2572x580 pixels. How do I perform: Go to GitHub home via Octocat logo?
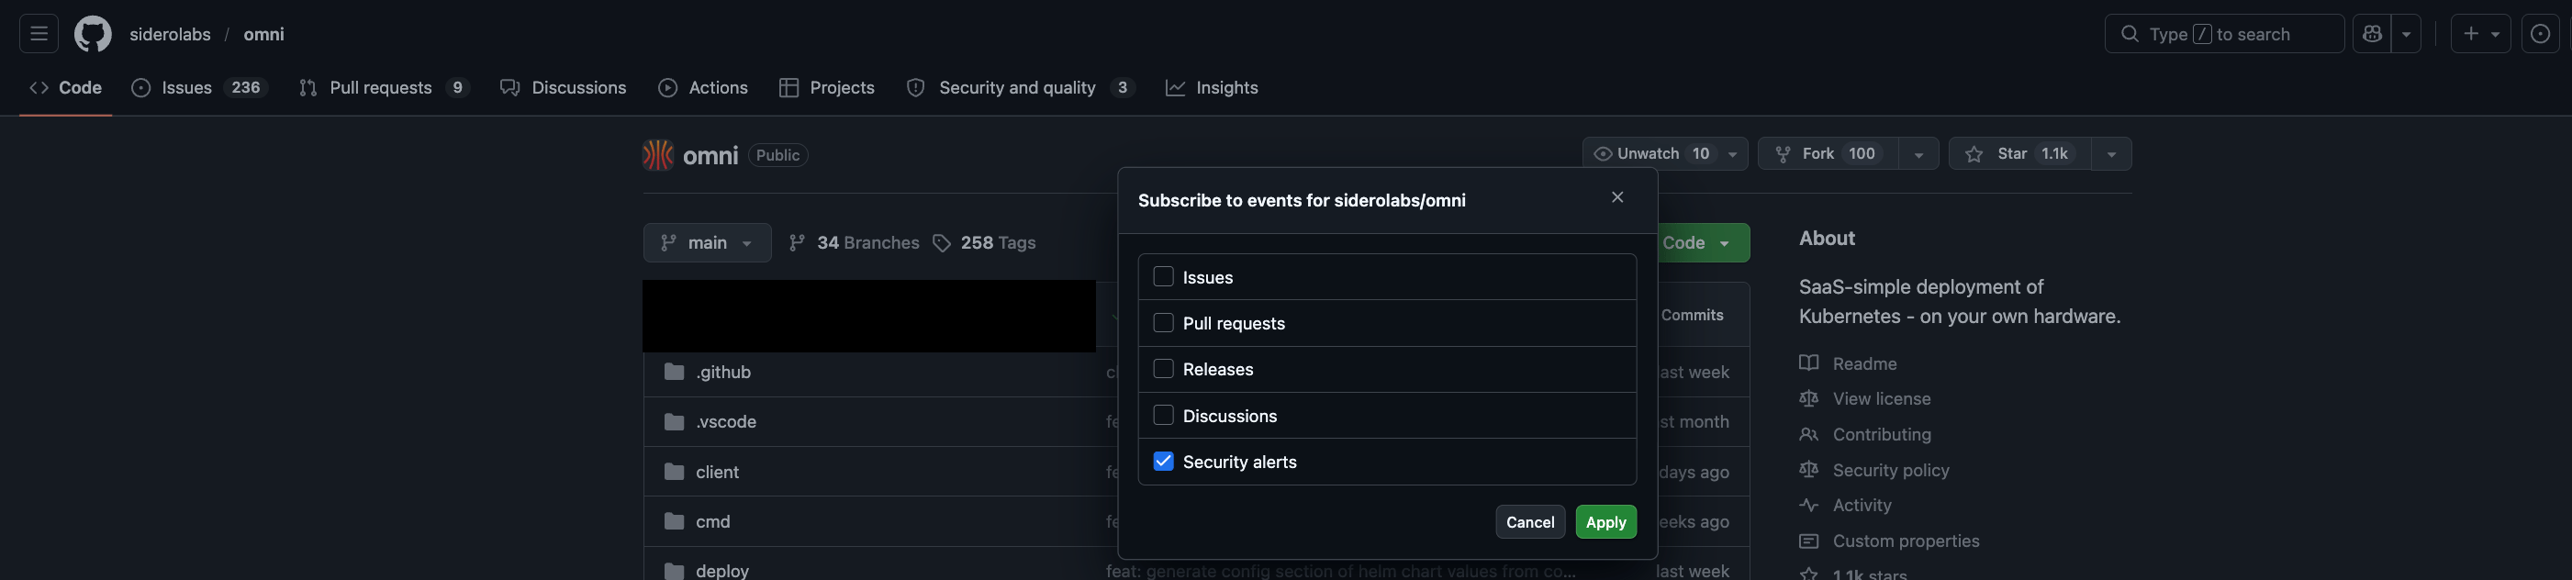pyautogui.click(x=93, y=34)
